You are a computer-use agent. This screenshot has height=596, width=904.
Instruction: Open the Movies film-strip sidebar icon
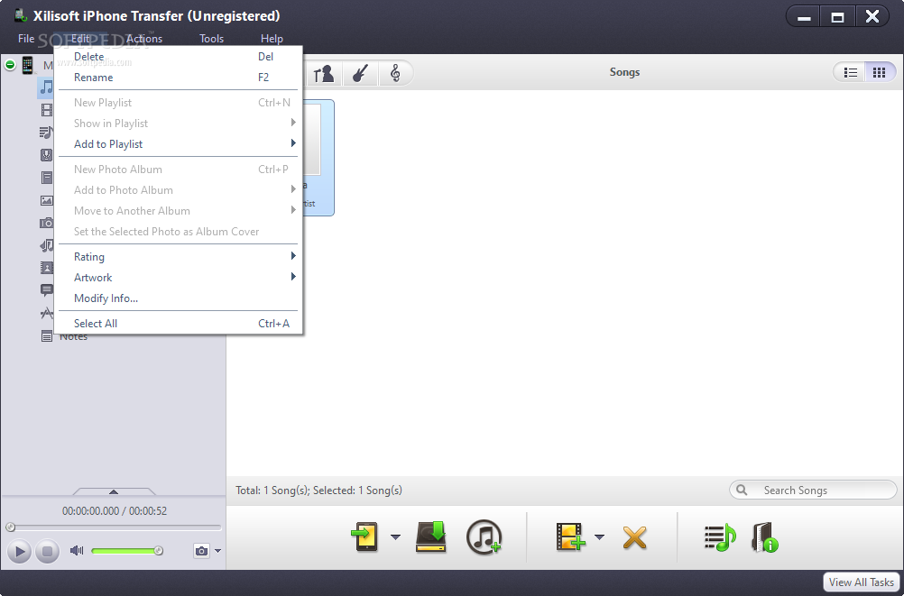coord(47,109)
